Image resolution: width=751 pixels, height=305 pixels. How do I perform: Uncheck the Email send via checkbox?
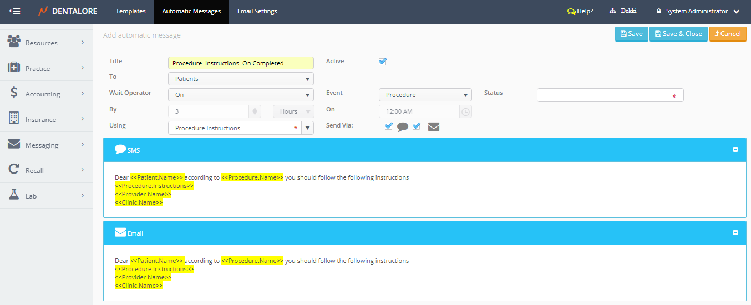click(417, 126)
